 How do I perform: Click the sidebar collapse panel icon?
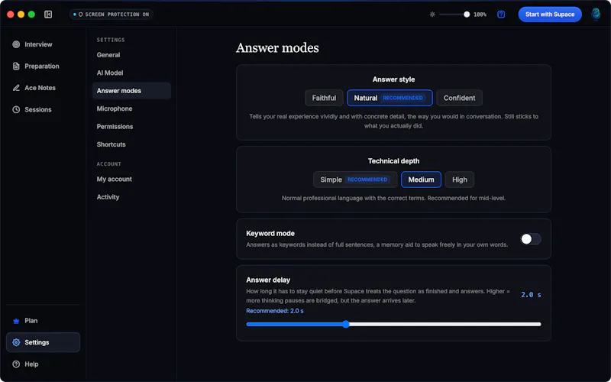coord(48,15)
